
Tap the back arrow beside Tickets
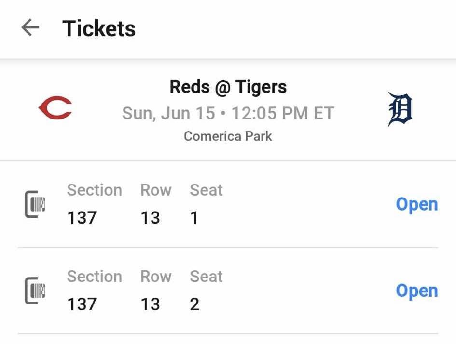[30, 28]
